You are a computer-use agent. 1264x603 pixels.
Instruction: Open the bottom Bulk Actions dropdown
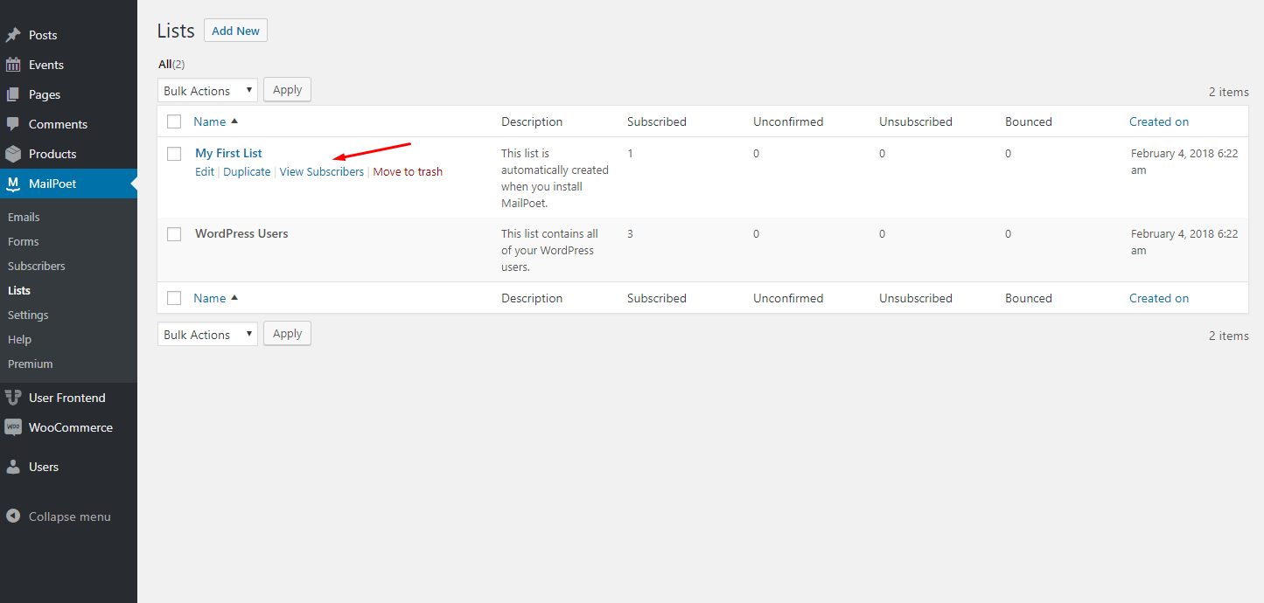[x=207, y=334]
